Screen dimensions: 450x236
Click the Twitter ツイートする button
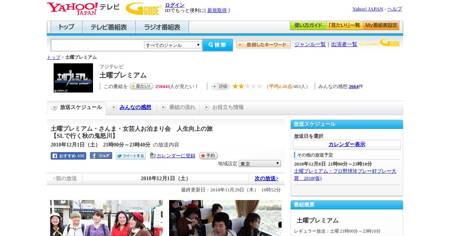130,156
